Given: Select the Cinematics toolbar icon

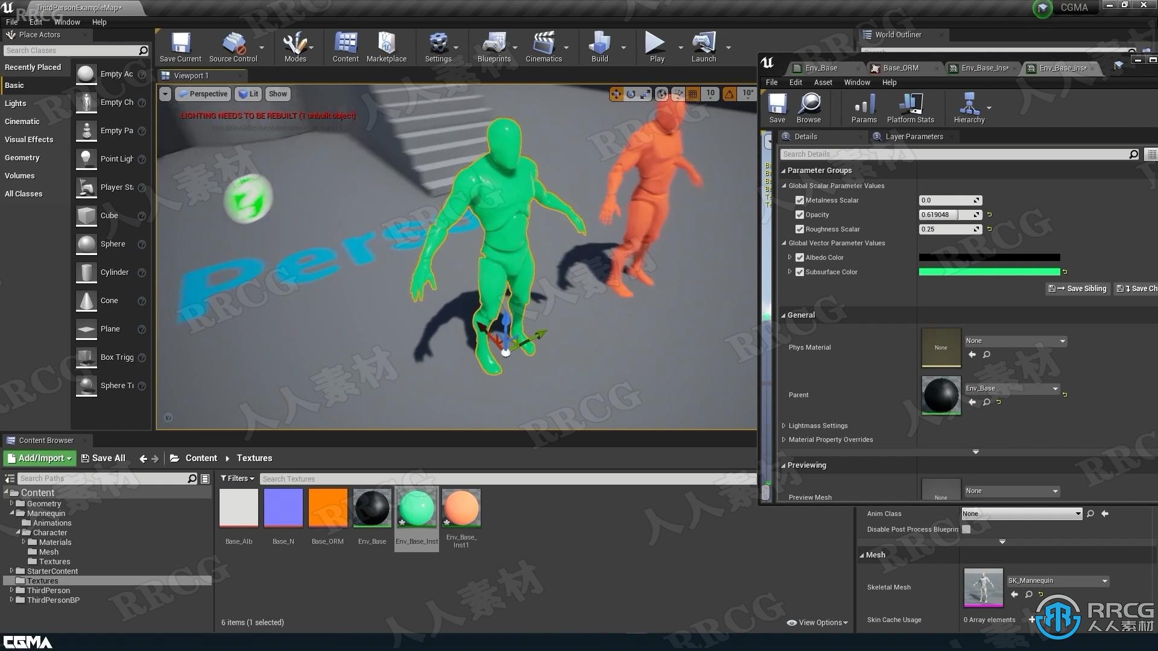Looking at the screenshot, I should point(545,45).
